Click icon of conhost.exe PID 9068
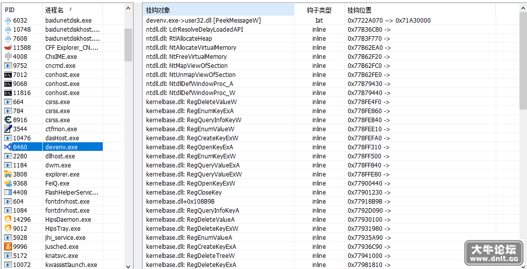This screenshot has height=269, width=527. pyautogui.click(x=9, y=84)
